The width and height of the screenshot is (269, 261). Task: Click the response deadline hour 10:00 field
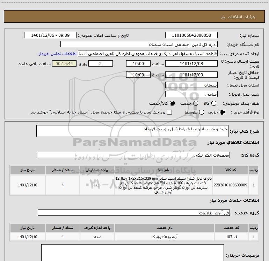tap(138, 63)
